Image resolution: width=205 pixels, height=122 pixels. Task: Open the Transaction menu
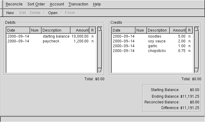coord(78,4)
